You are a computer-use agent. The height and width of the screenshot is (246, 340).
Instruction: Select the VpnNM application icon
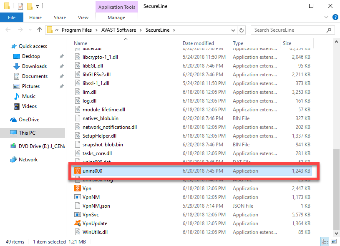pos(77,197)
